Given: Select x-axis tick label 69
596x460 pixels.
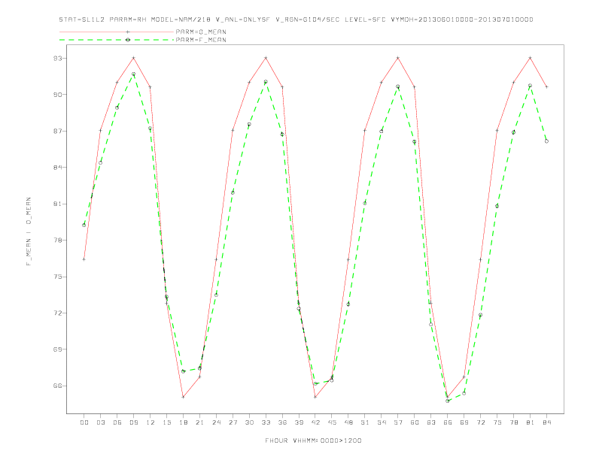Looking at the screenshot, I should pos(464,422).
